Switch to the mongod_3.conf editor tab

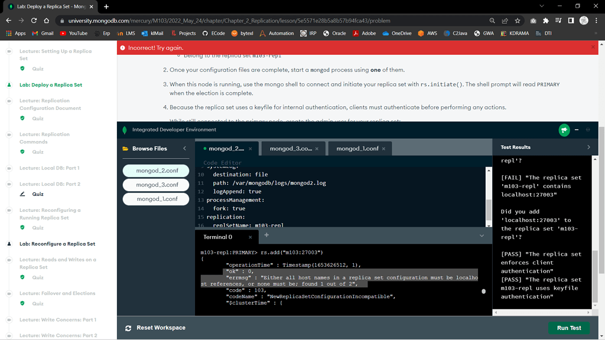pos(291,149)
